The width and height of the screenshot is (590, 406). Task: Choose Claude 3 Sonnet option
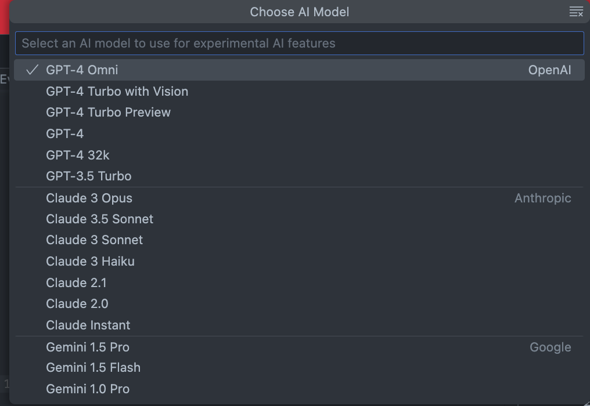click(x=94, y=240)
